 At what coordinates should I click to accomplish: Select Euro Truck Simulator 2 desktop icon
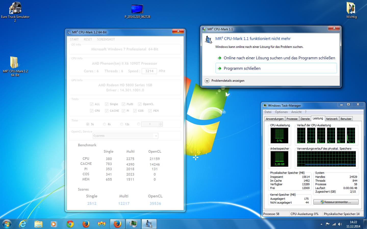(15, 12)
